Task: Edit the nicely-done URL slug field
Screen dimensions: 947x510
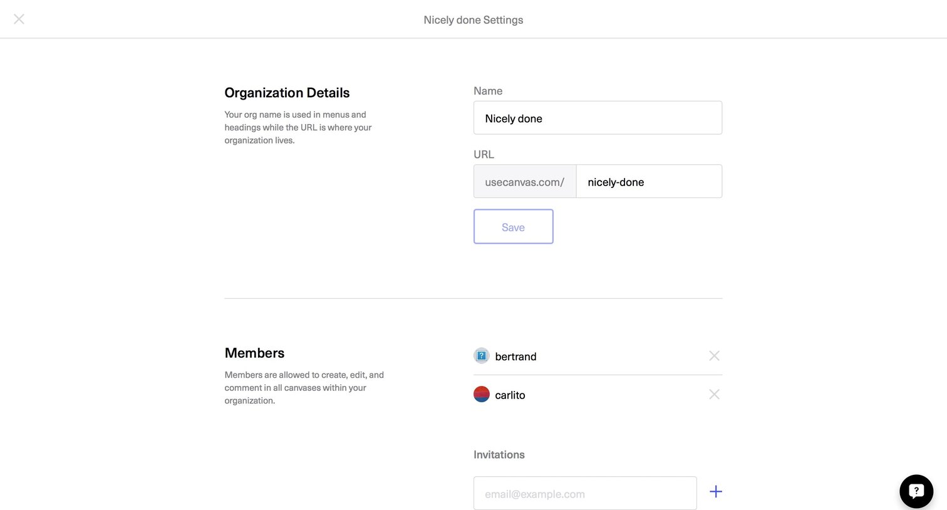Action: point(649,182)
